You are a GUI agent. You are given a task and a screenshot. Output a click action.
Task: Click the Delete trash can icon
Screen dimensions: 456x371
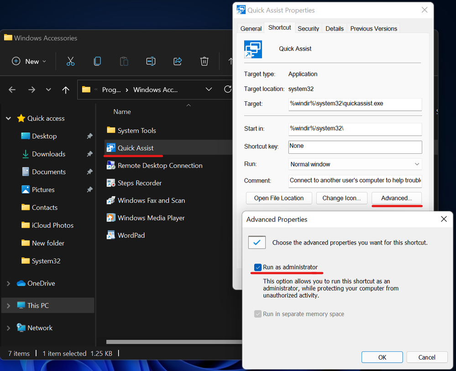pos(204,61)
